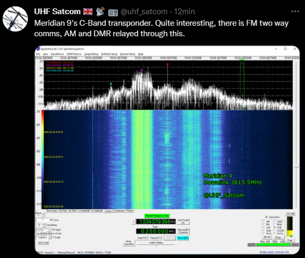Open the General Setup menu
The height and width of the screenshot is (258, 305).
[x=128, y=54]
